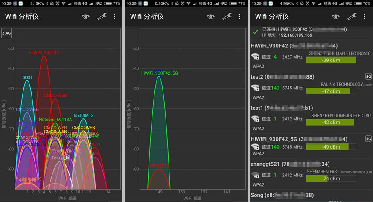Open the overflow menu on the access point list screen
373x202 pixels.
[x=364, y=17]
